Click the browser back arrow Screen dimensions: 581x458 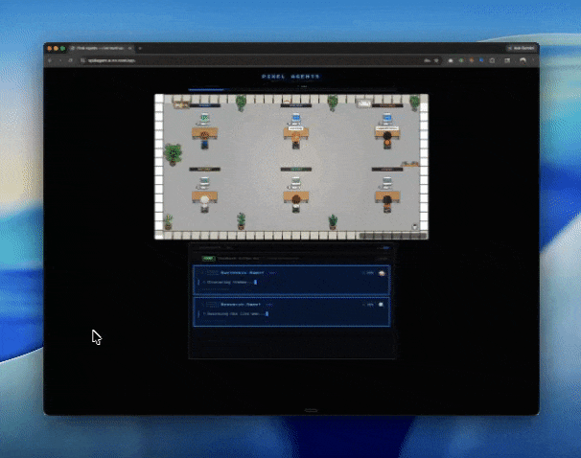pyautogui.click(x=50, y=60)
